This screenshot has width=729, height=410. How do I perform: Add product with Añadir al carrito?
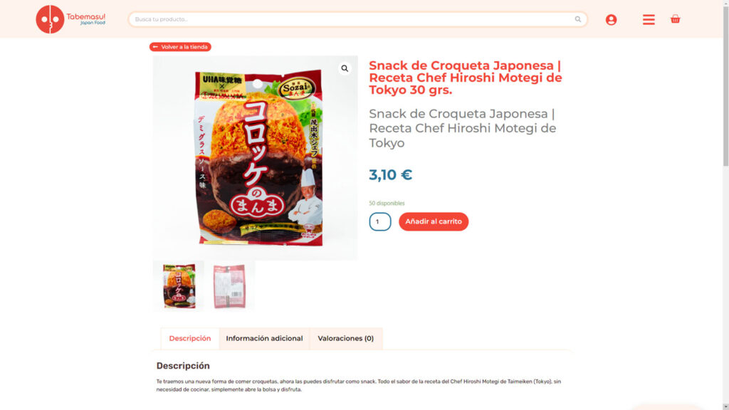(434, 222)
